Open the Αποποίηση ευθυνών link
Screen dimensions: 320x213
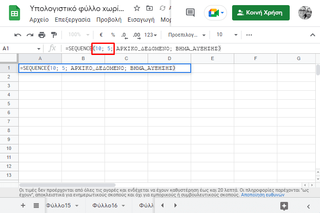pyautogui.click(x=263, y=195)
